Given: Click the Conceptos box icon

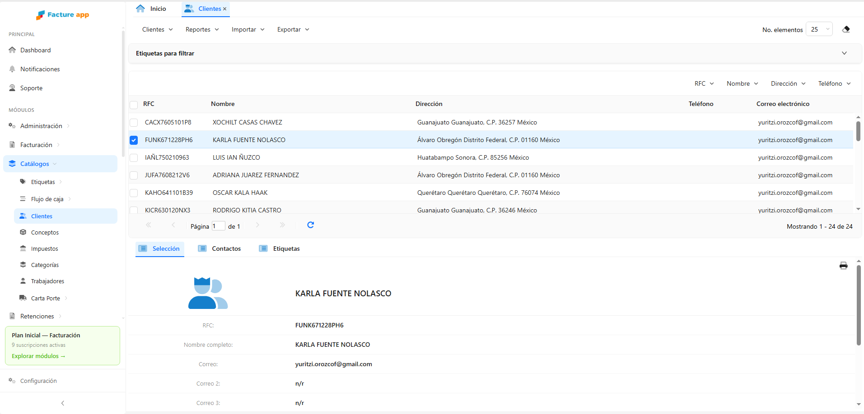Looking at the screenshot, I should point(23,232).
